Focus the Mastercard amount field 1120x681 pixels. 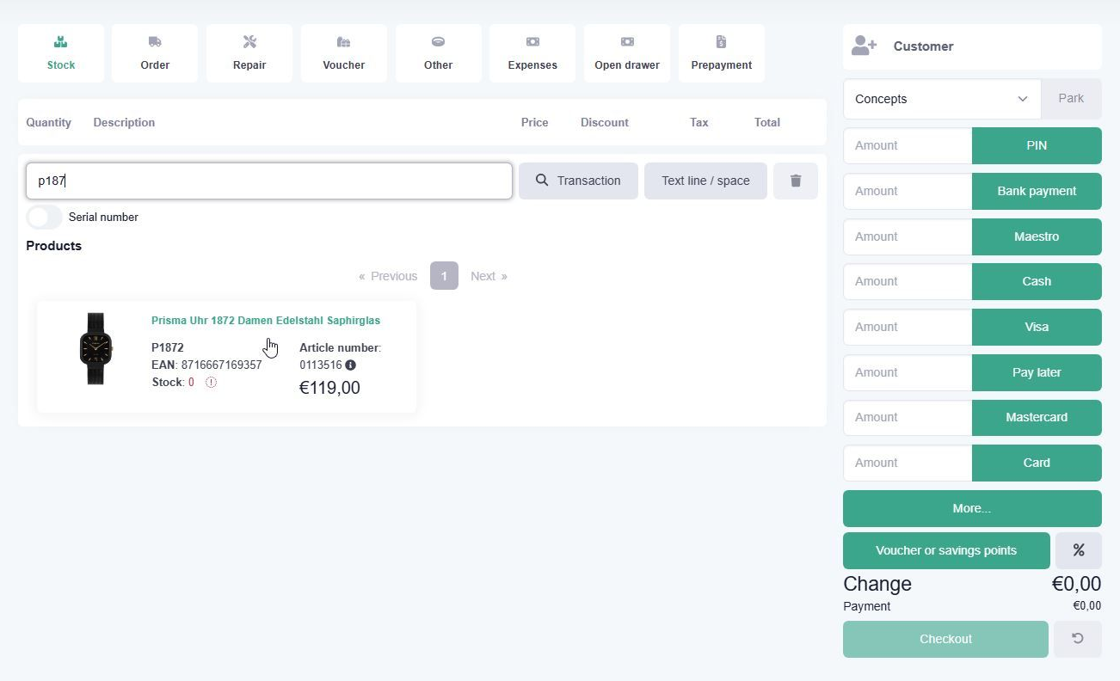(908, 417)
